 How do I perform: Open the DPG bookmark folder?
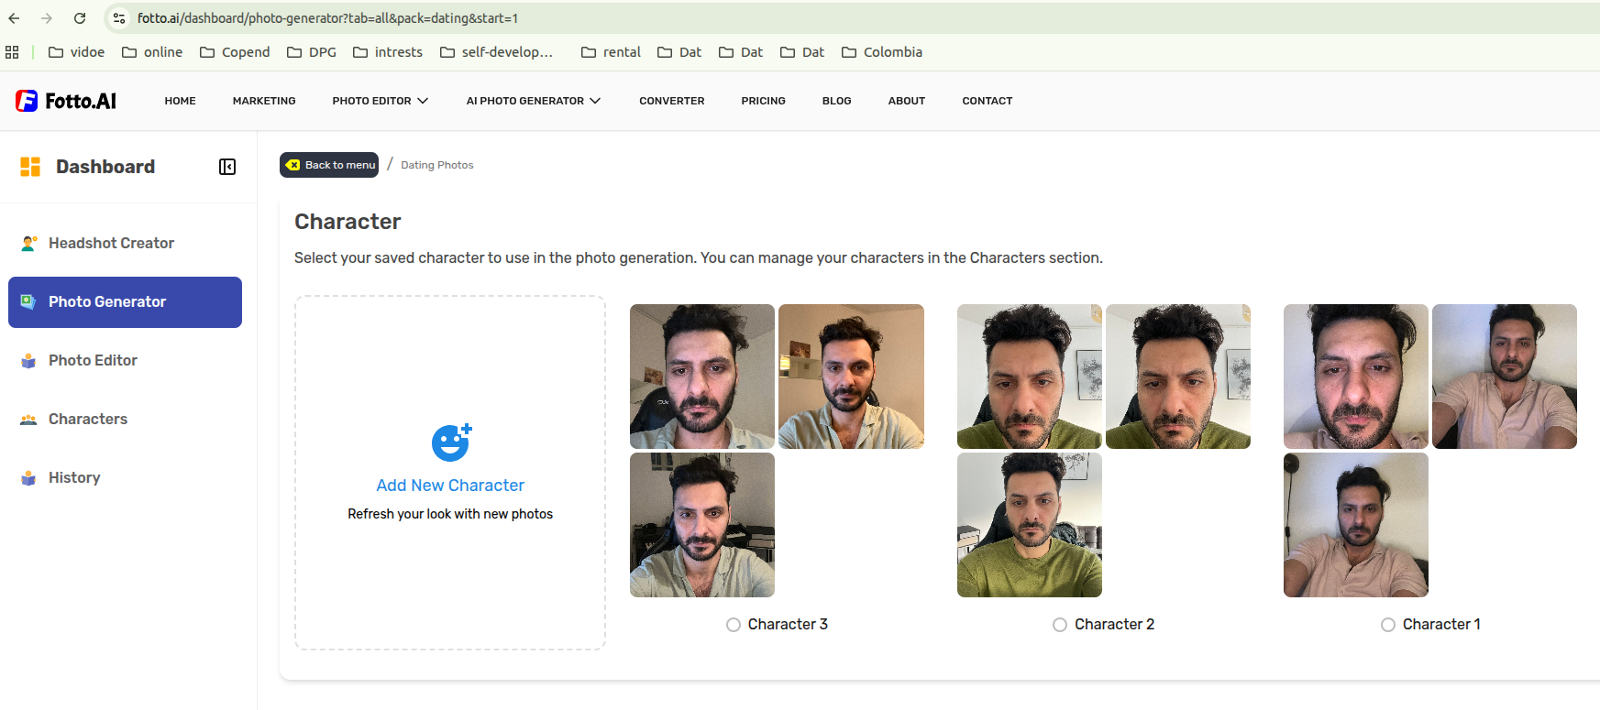(x=312, y=52)
